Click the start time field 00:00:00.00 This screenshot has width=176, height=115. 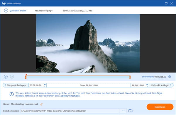[36, 85]
